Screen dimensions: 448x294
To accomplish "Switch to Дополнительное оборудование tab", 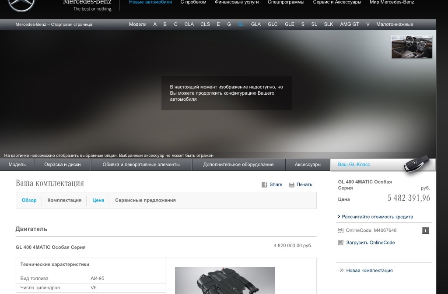I will click(238, 165).
